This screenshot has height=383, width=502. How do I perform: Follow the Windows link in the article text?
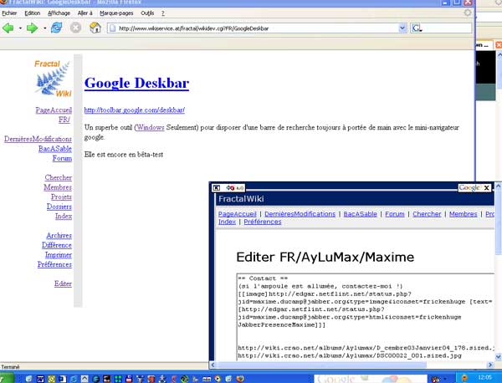coord(150,127)
